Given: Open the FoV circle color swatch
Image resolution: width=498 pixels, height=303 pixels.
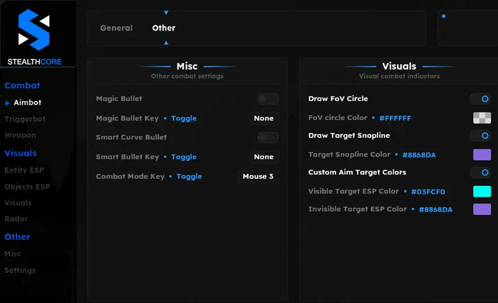Looking at the screenshot, I should coord(482,118).
